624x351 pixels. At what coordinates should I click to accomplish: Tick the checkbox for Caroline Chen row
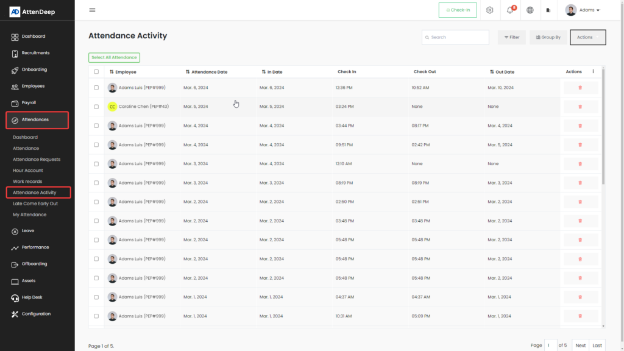[x=96, y=107]
